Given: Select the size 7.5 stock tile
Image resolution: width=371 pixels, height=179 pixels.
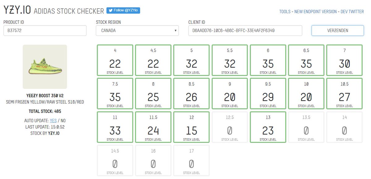Looking at the screenshot, I should (115, 94).
